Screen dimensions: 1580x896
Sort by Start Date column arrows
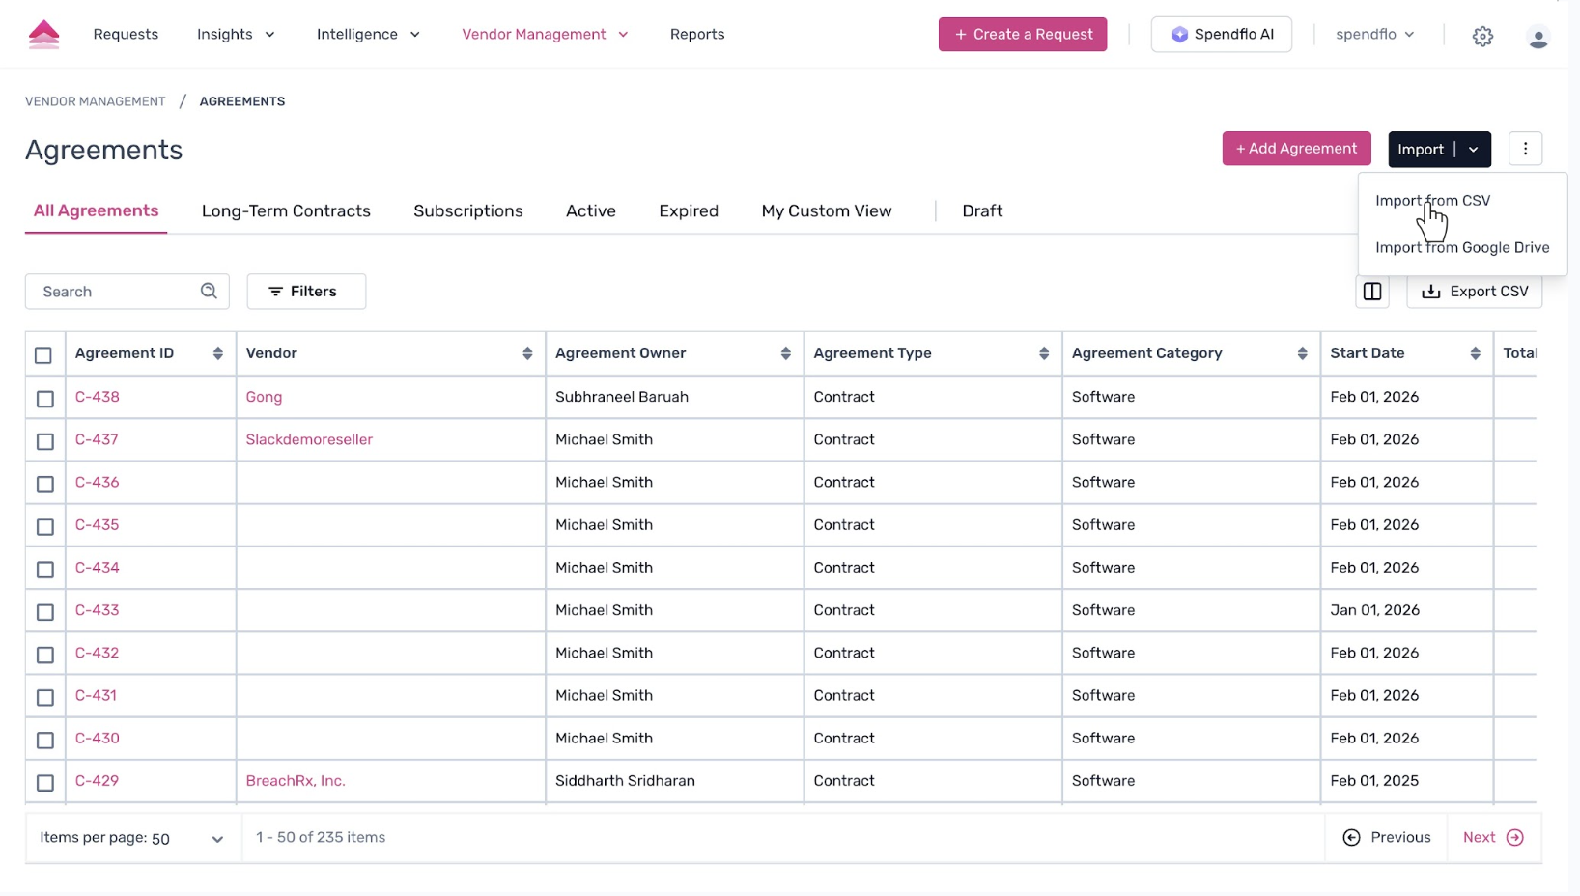(1475, 353)
